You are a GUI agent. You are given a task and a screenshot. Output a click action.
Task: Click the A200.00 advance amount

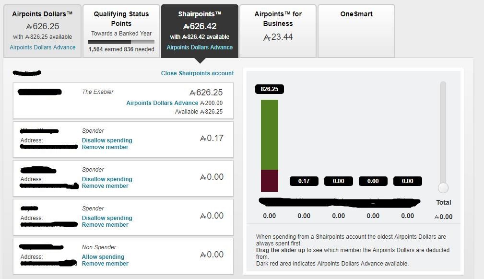212,103
